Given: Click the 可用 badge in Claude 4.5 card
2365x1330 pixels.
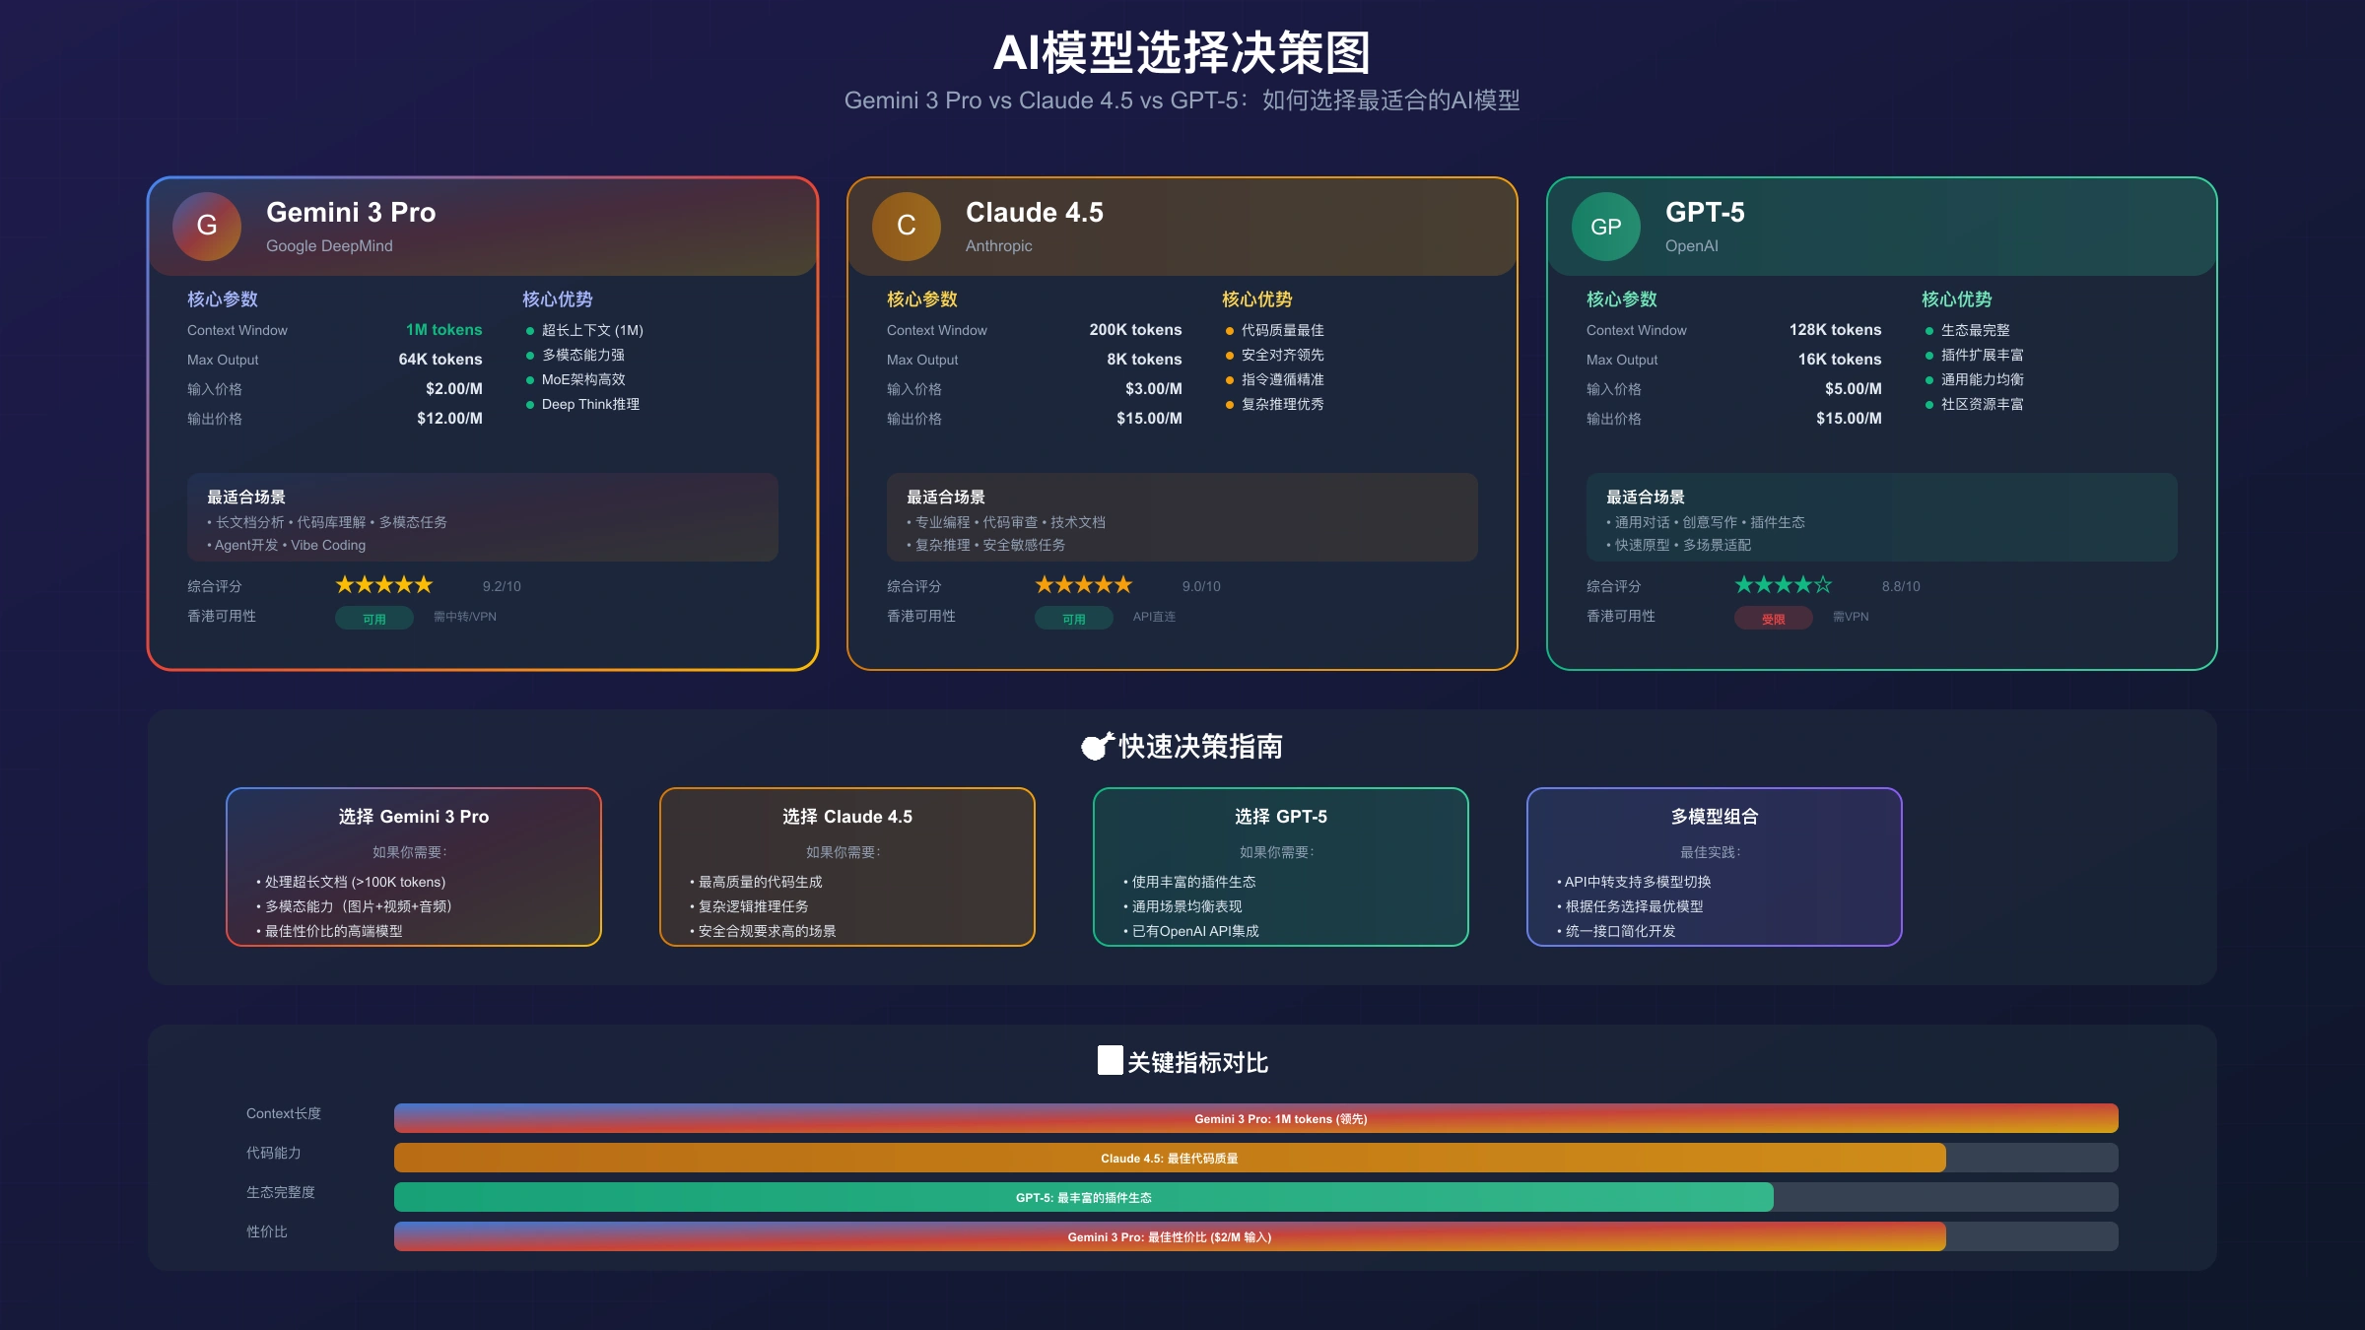Looking at the screenshot, I should point(1074,619).
